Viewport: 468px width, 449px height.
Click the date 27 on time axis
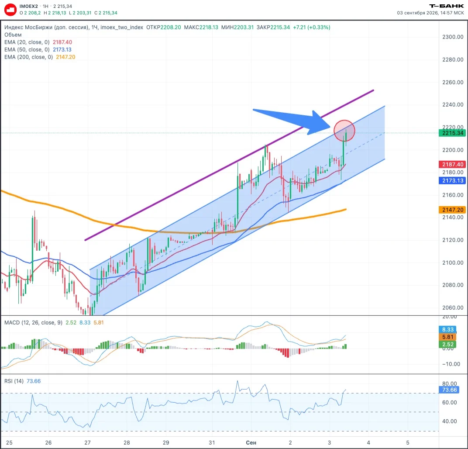pyautogui.click(x=87, y=442)
